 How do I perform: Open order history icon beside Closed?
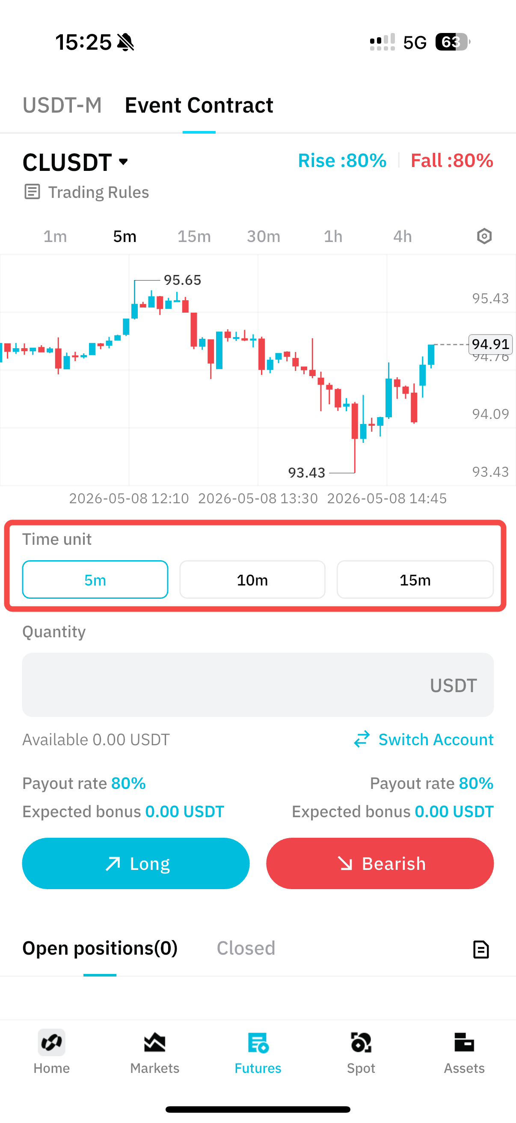coord(481,949)
